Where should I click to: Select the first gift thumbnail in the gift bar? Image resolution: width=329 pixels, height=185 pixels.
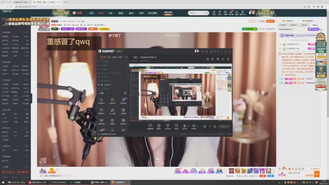[x=231, y=171]
